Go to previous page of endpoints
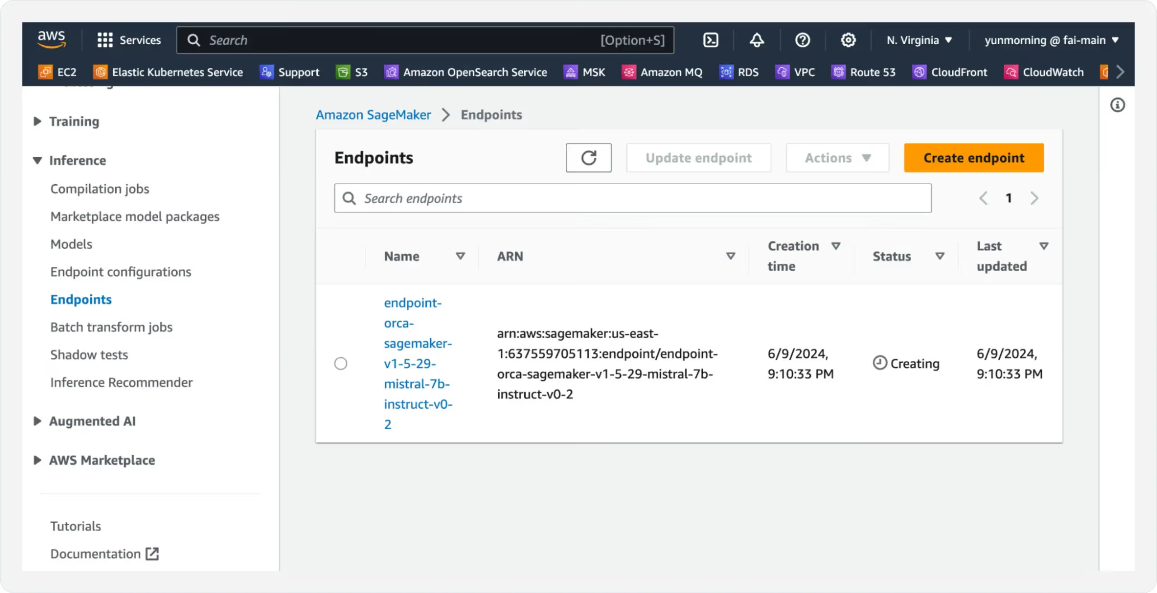Image resolution: width=1157 pixels, height=593 pixels. [983, 198]
